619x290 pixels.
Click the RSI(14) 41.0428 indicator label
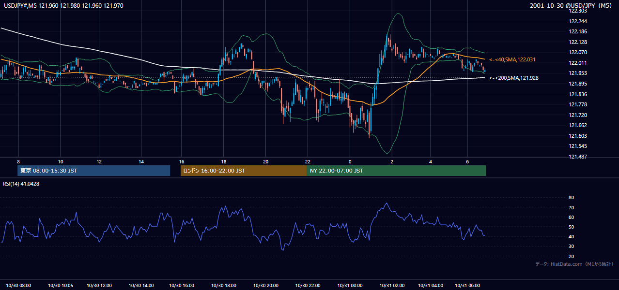click(21, 184)
